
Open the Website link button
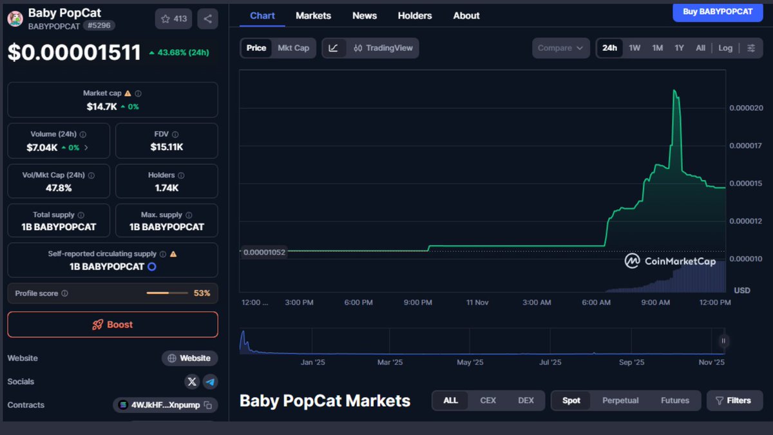click(189, 358)
